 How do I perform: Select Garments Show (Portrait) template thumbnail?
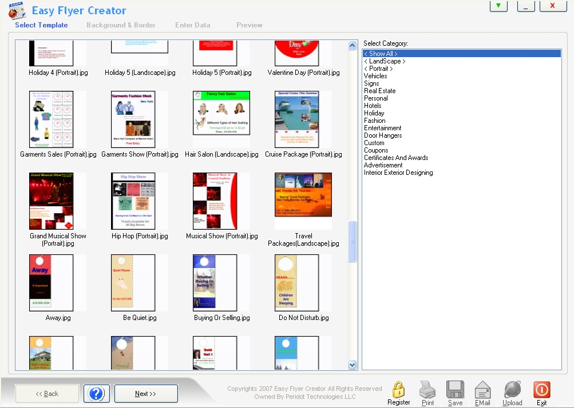(x=133, y=119)
